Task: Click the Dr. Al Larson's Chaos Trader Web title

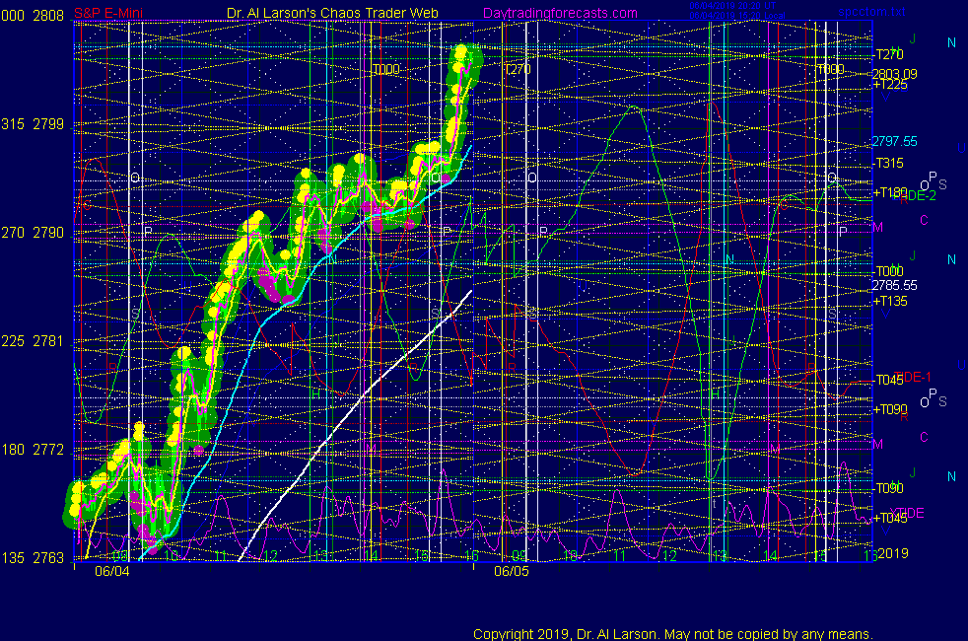Action: tap(333, 13)
